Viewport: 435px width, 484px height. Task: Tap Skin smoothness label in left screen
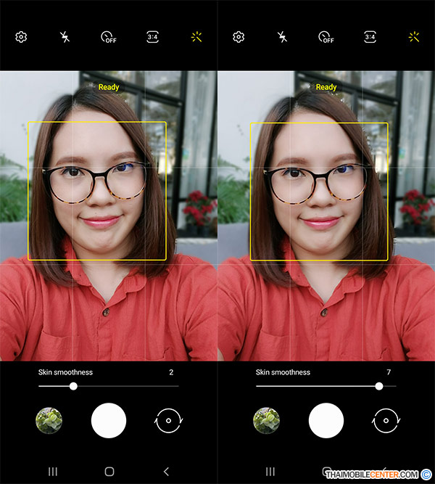[65, 372]
